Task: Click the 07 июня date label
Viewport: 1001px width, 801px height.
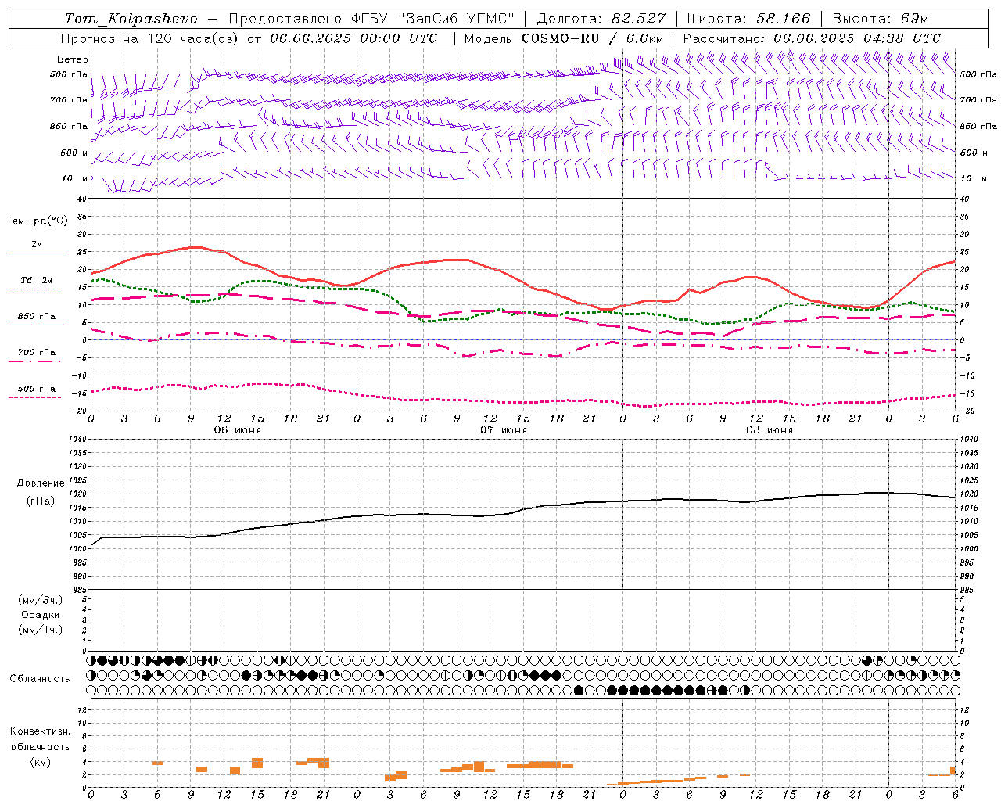Action: (x=504, y=430)
